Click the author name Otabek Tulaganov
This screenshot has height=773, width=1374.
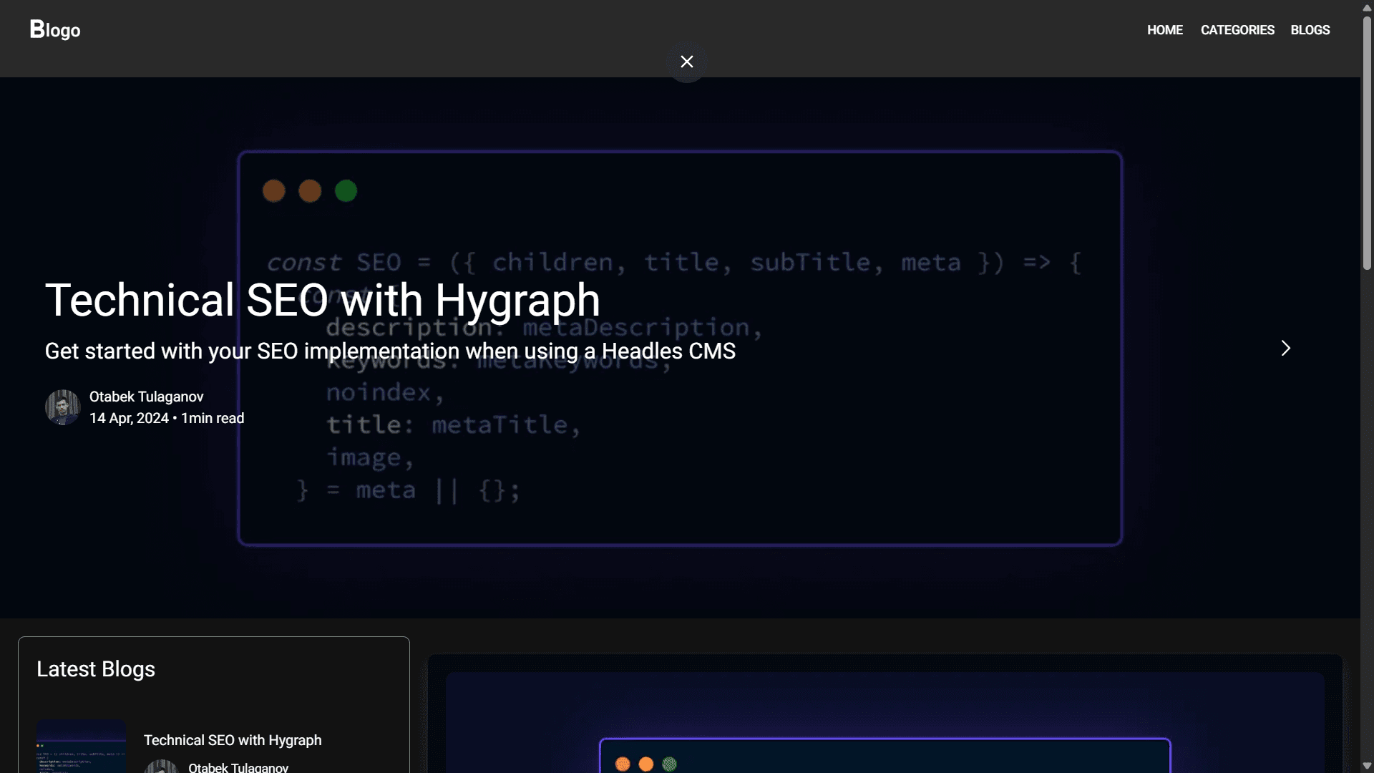(147, 396)
